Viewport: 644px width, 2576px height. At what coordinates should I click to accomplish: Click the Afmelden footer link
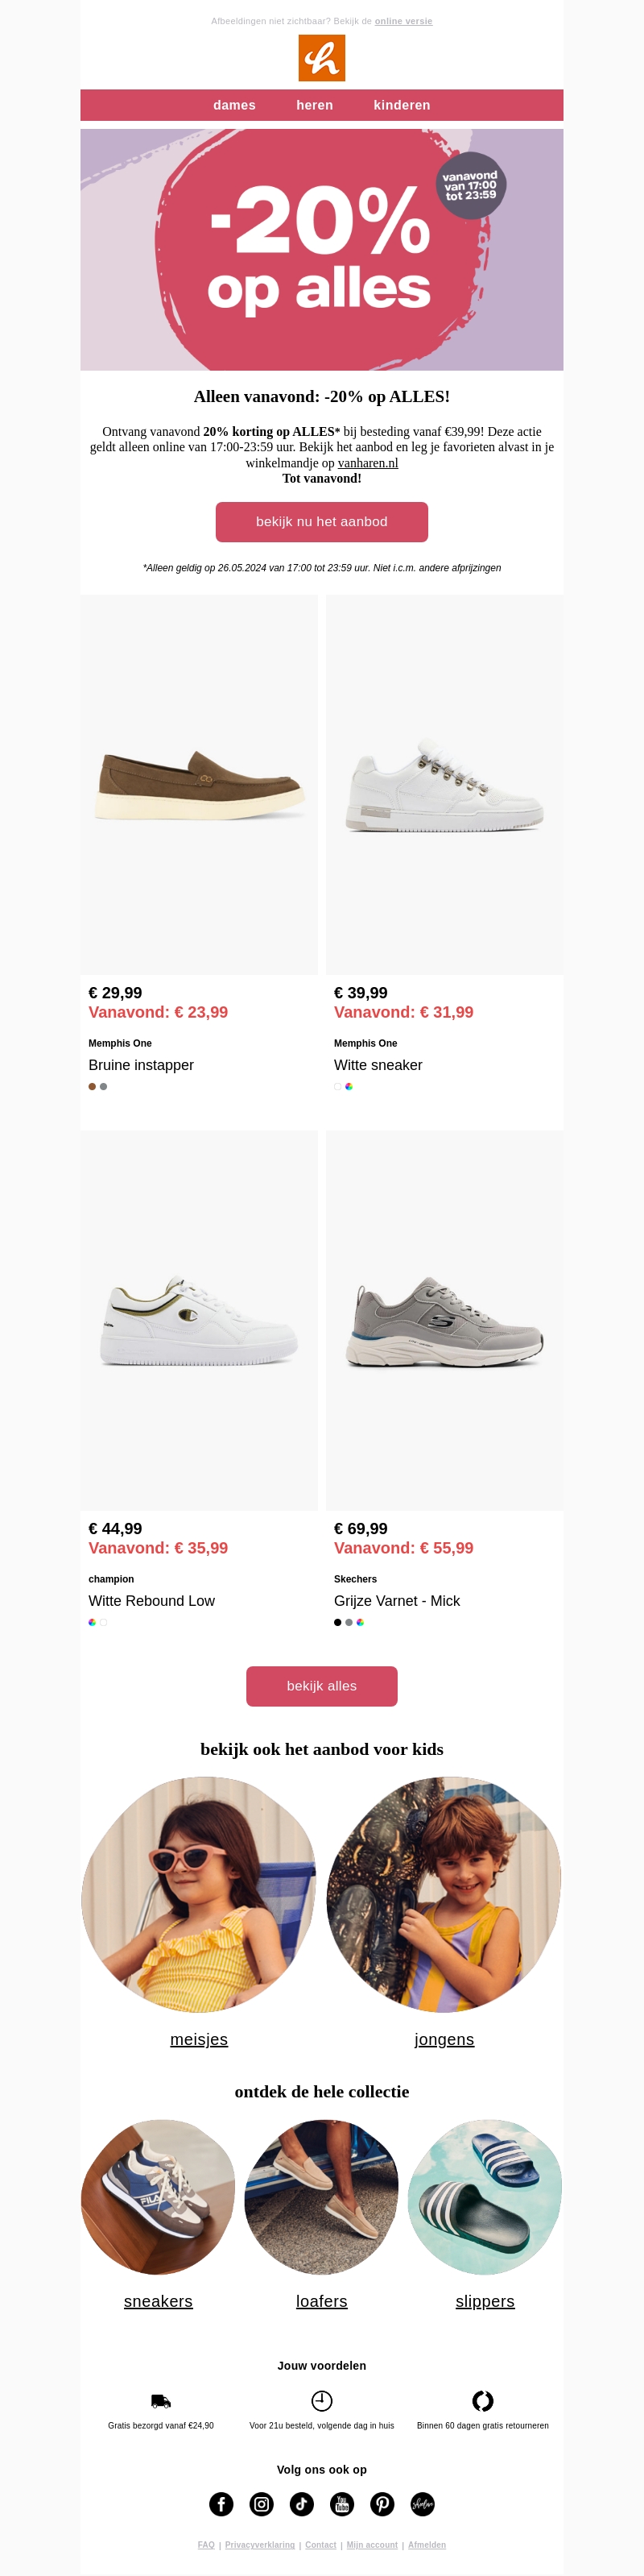click(x=427, y=2545)
